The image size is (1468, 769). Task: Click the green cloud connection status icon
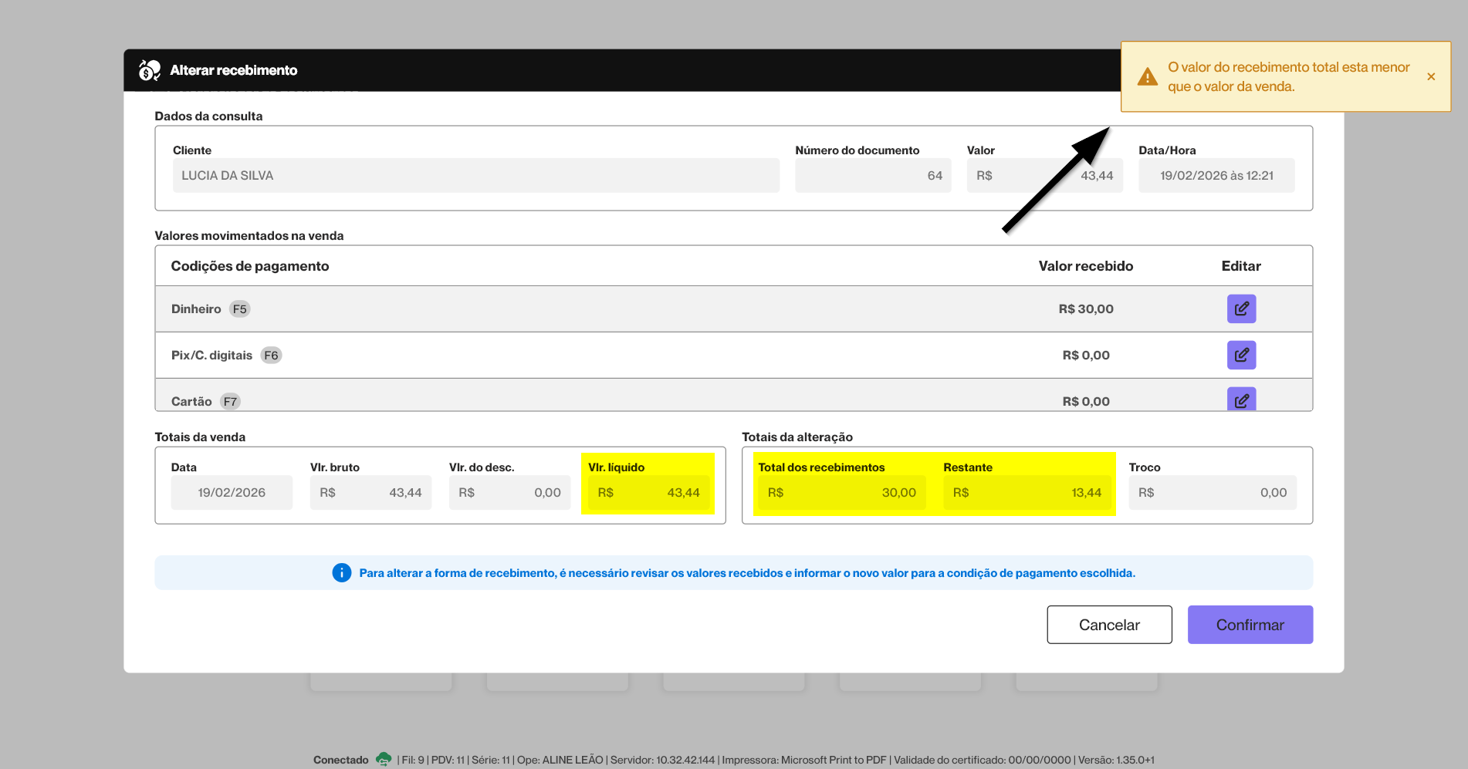pos(383,759)
